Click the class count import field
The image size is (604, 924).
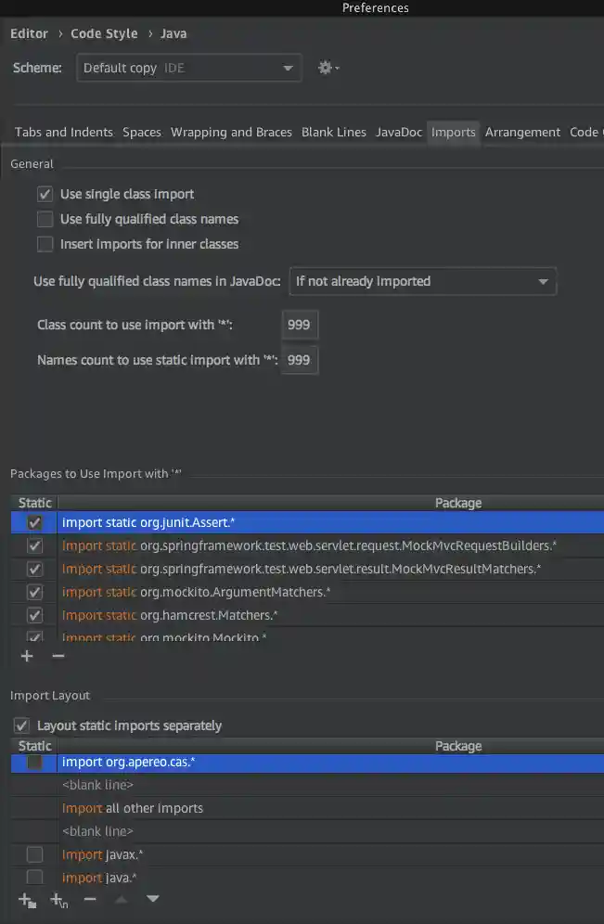(299, 325)
